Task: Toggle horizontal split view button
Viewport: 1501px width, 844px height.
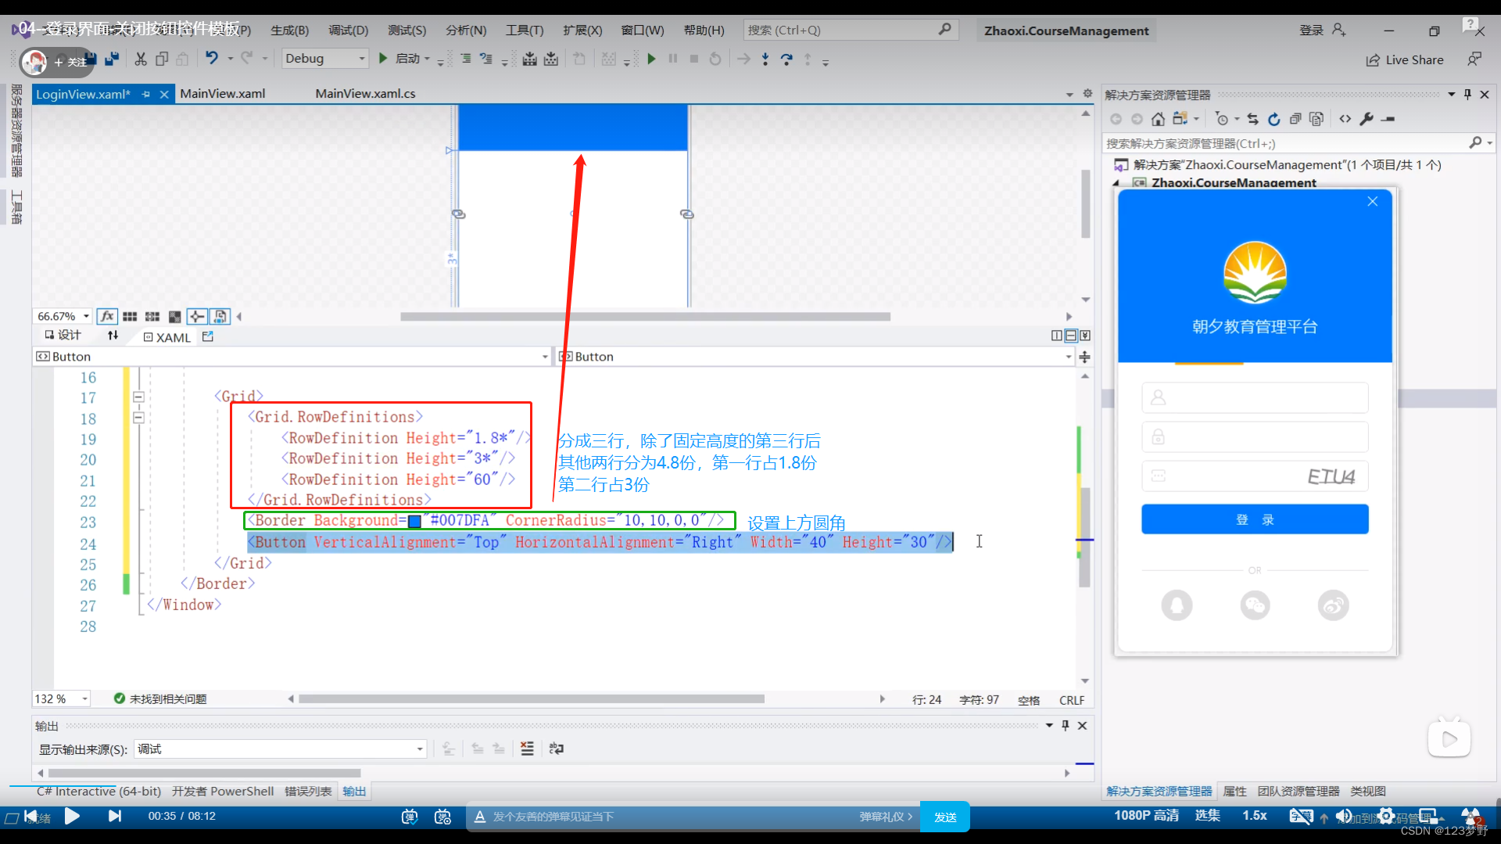Action: (1071, 336)
